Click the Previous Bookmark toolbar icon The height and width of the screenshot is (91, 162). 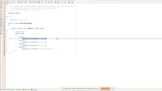46,2
